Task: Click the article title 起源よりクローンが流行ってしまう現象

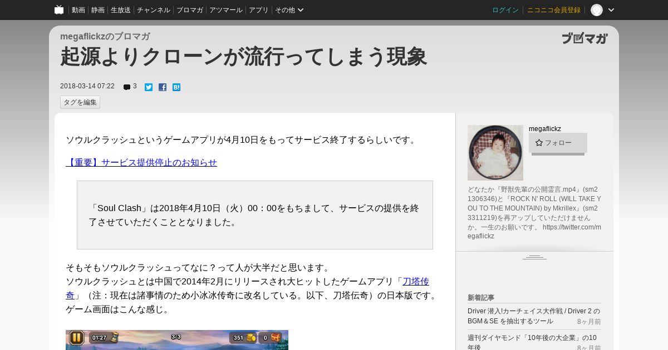Action: [x=243, y=57]
